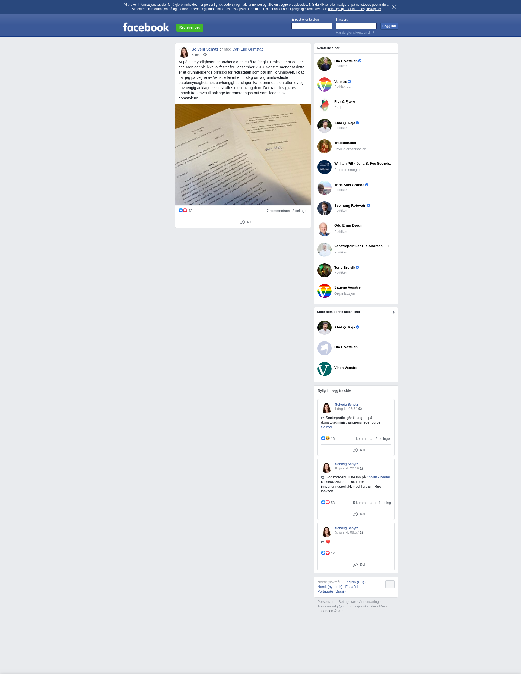Click the green 'Registrer deg' button
This screenshot has height=674, width=521.
tap(190, 27)
